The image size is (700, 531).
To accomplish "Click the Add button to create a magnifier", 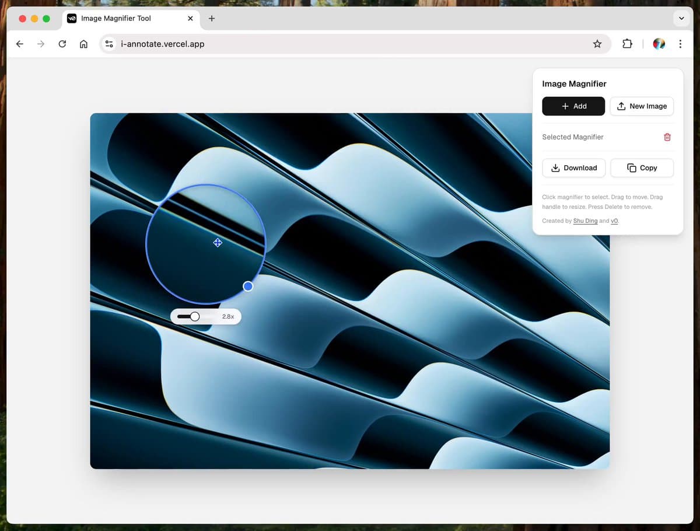I will [573, 106].
